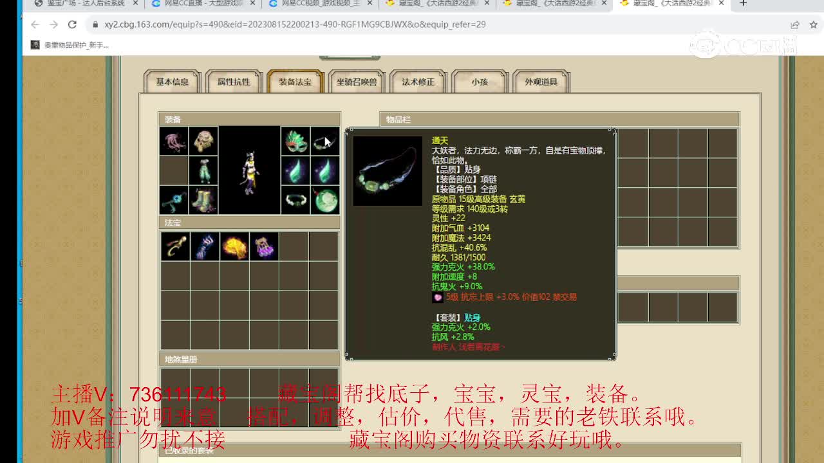Viewport: 824px width, 463px height.
Task: Click the 强力克火 +38.0% stat line
Action: pos(464,267)
